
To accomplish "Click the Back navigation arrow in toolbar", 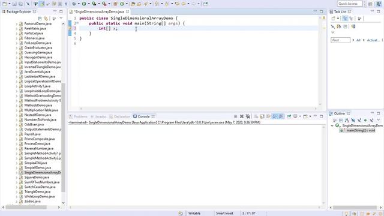I will [x=184, y=4].
